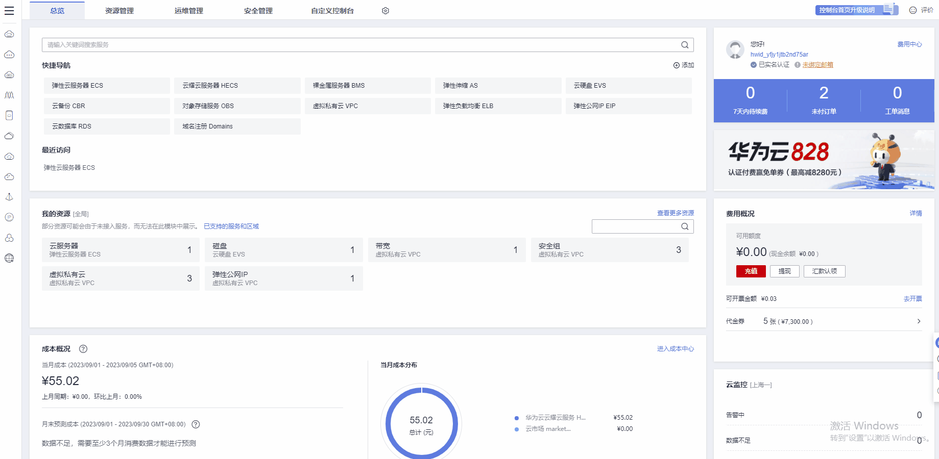Image resolution: width=939 pixels, height=459 pixels.
Task: Open the 费用中心 link
Action: 910,44
